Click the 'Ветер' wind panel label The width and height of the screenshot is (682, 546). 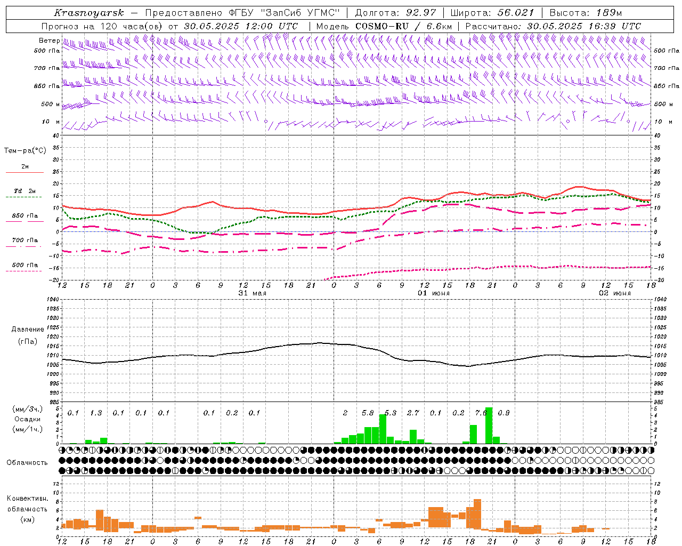[49, 41]
